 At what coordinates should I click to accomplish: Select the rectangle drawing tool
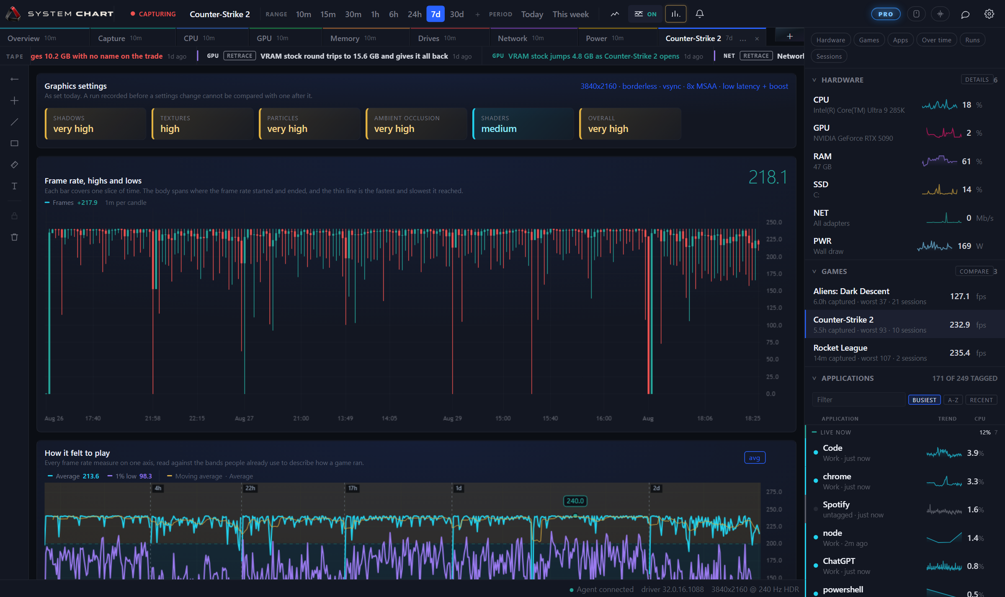click(x=14, y=143)
